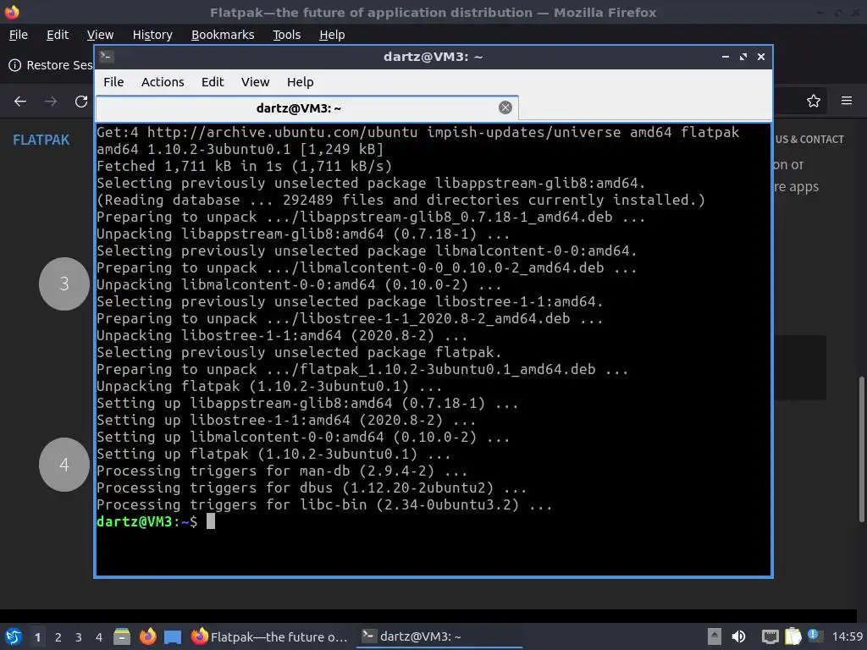Switch to workspace 4 in the pager
Screen dimensions: 867x650
pyautogui.click(x=99, y=637)
